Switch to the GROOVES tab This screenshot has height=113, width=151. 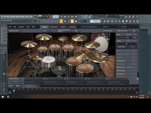click(53, 27)
